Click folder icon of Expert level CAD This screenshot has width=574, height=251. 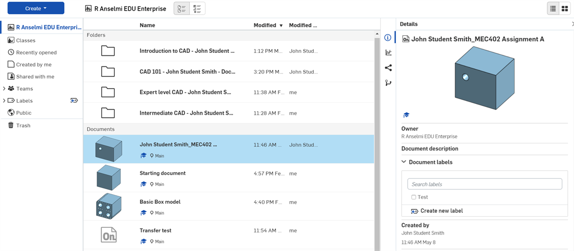point(108,92)
